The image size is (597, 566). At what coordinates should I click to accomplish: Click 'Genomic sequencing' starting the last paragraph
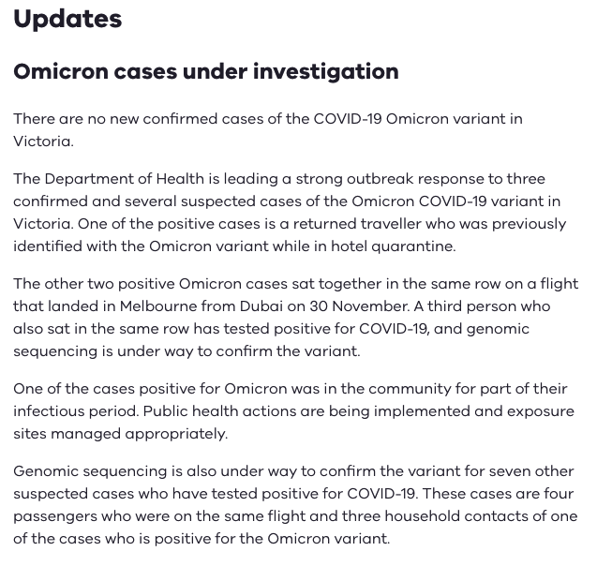tap(90, 471)
